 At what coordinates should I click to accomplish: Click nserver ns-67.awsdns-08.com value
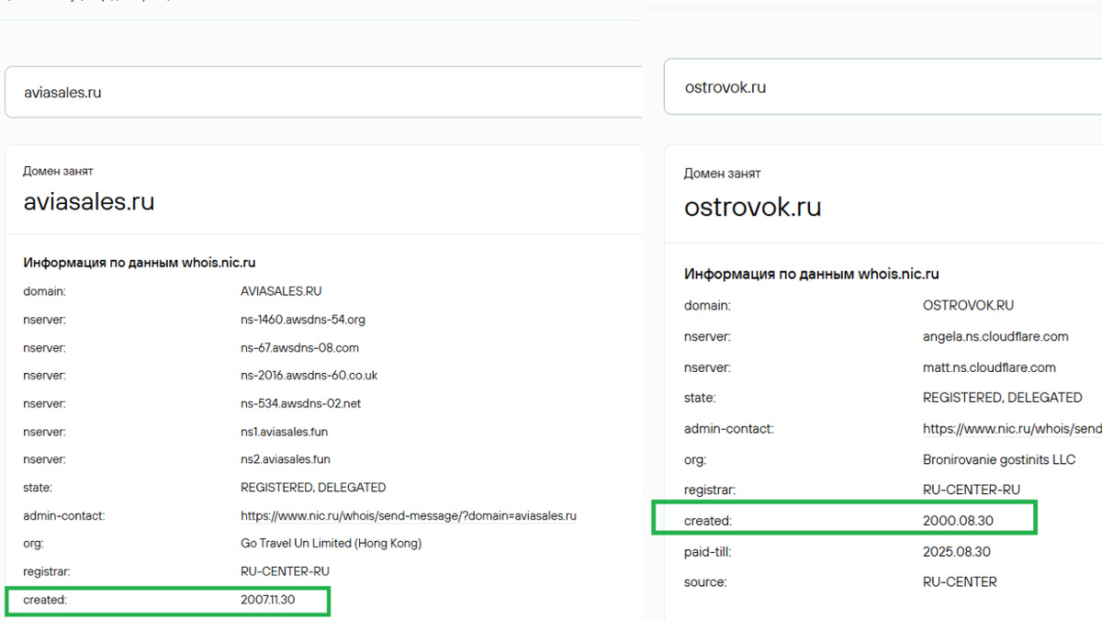pos(299,347)
